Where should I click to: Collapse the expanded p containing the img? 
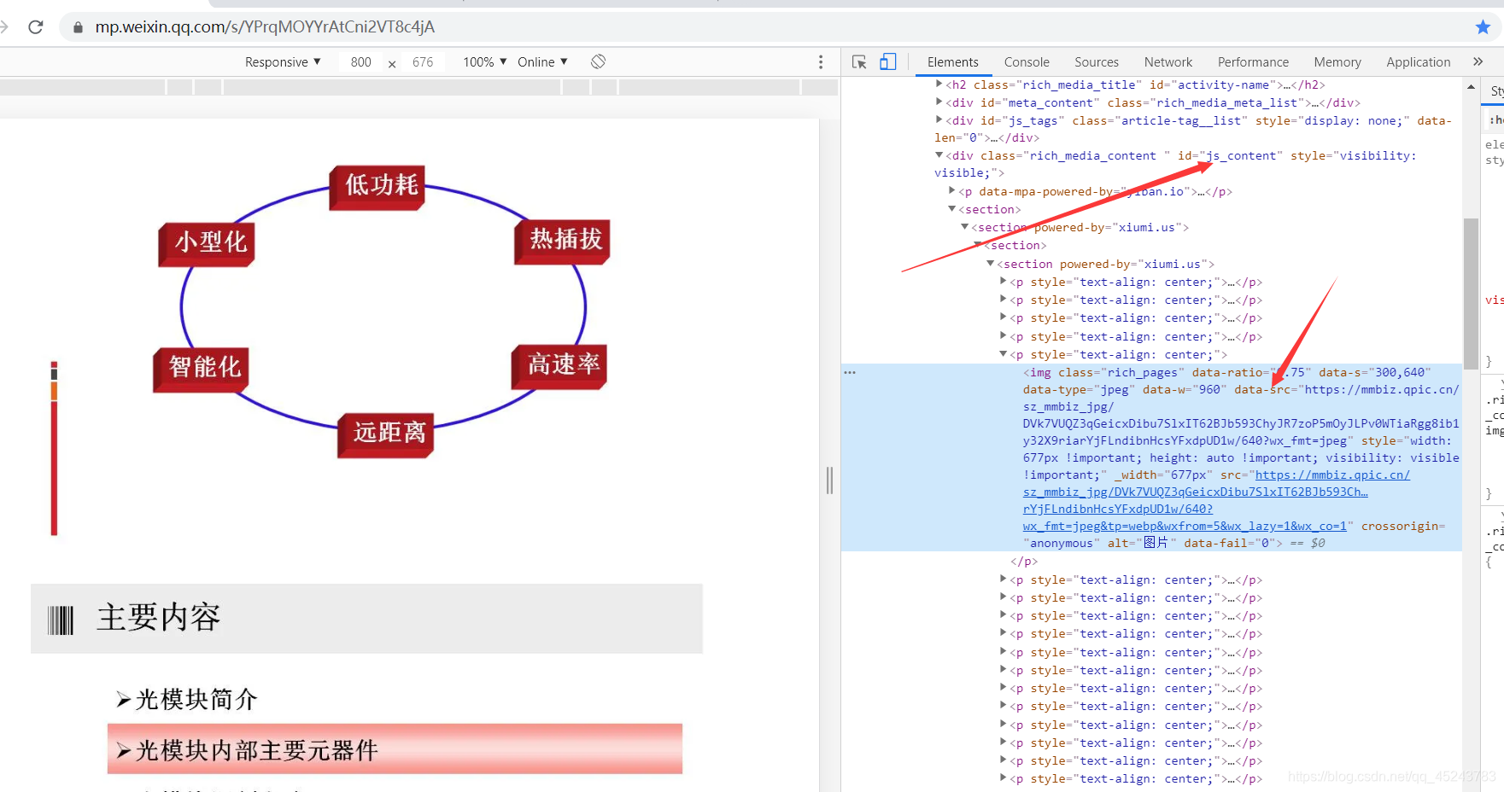coord(1004,353)
